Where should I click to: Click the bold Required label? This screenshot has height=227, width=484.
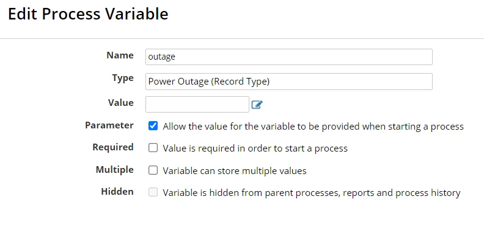113,147
